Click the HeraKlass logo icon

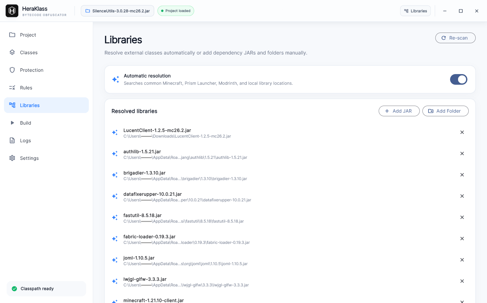[12, 11]
